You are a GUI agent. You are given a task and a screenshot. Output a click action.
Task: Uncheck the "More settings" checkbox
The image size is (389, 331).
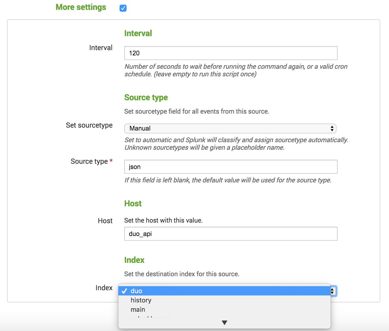coord(123,8)
